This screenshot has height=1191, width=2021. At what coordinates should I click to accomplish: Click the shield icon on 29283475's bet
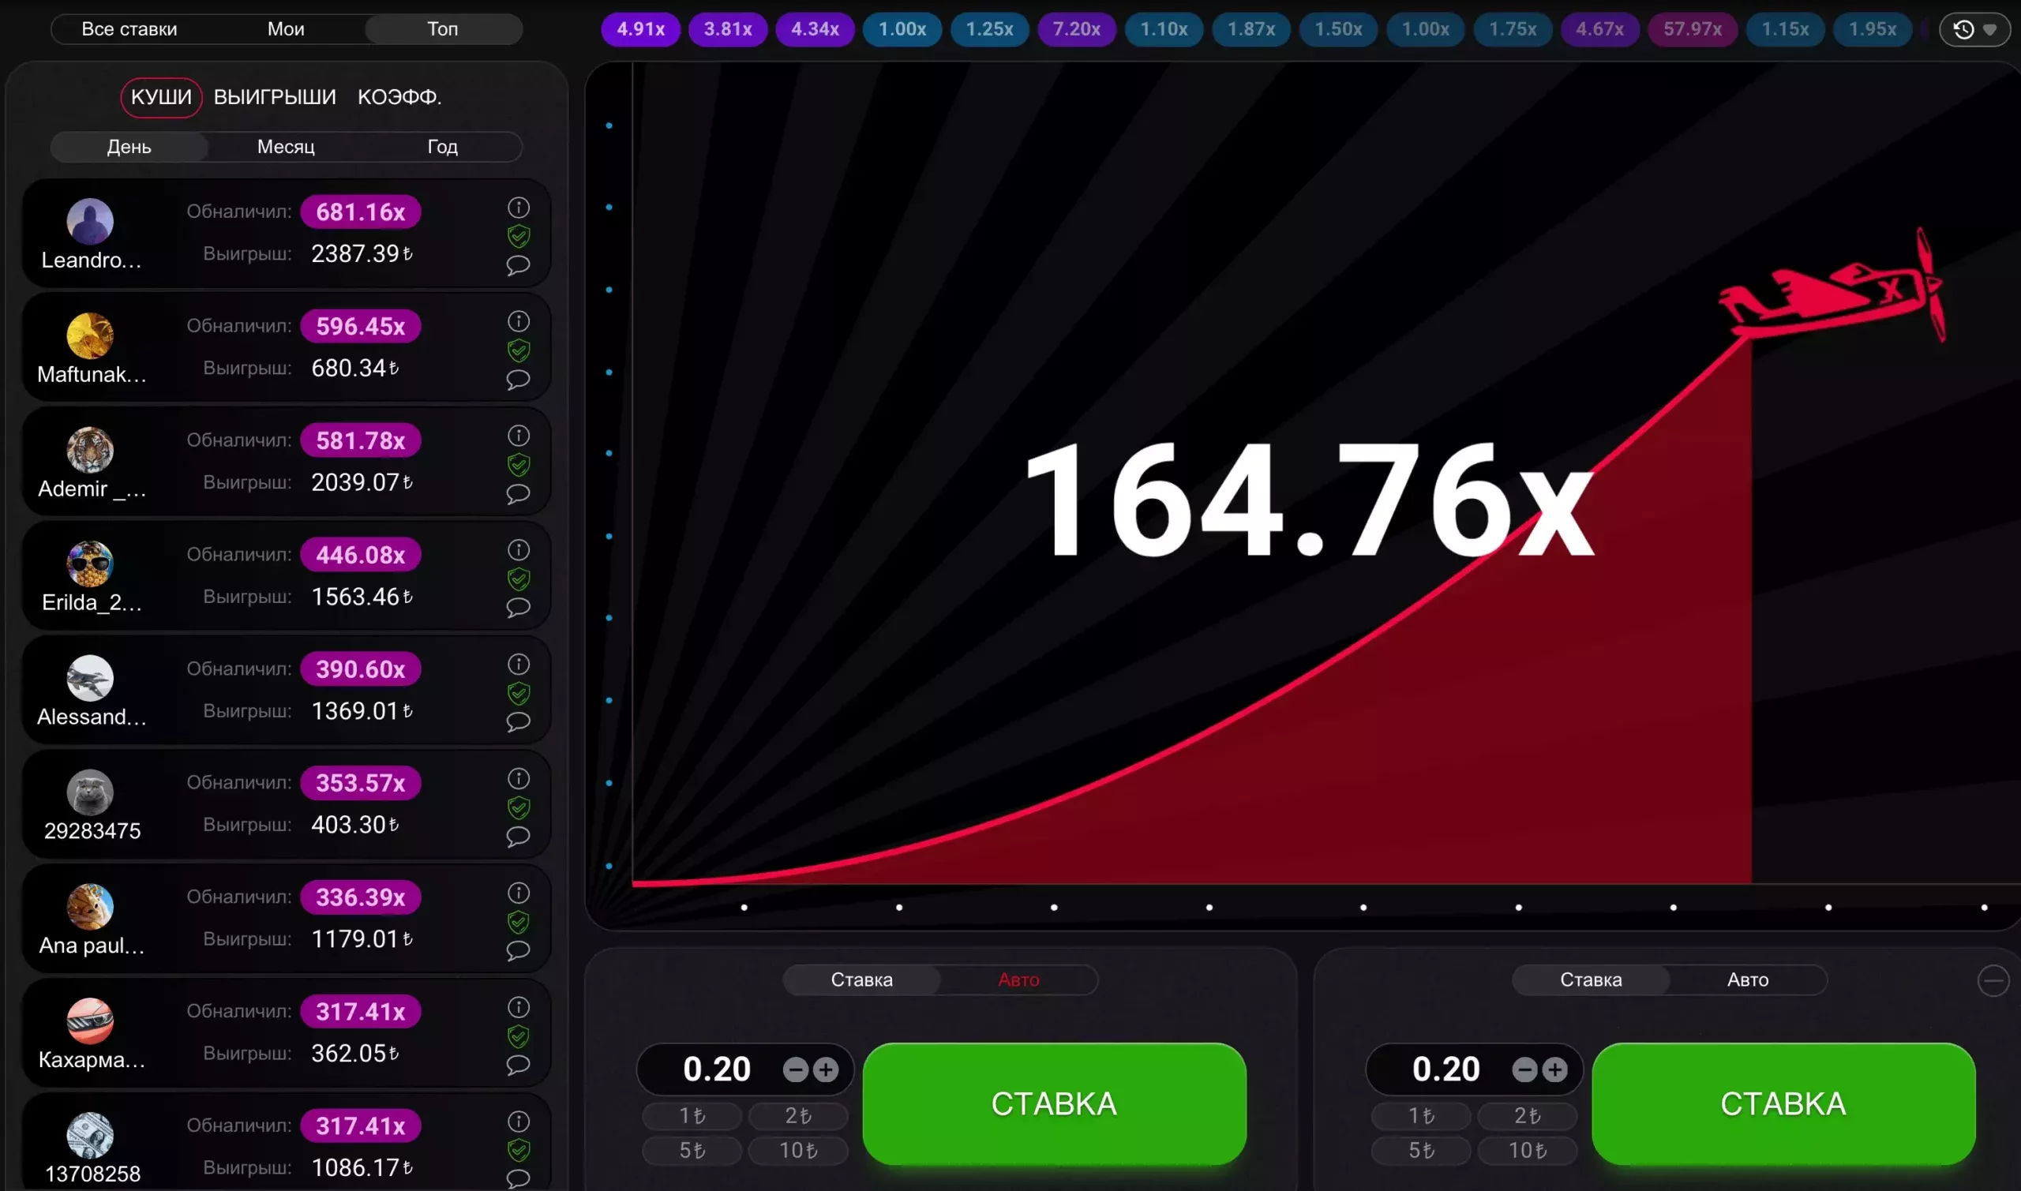pyautogui.click(x=519, y=808)
